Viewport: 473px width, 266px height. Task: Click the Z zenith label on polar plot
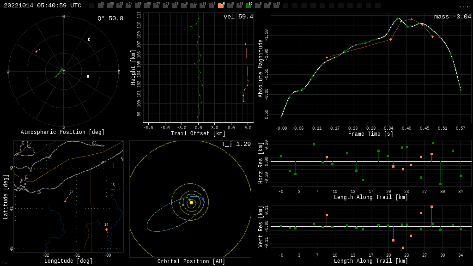point(64,72)
